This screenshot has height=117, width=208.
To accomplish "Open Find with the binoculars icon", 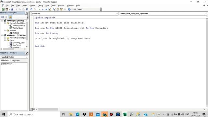I will pos(27,9).
